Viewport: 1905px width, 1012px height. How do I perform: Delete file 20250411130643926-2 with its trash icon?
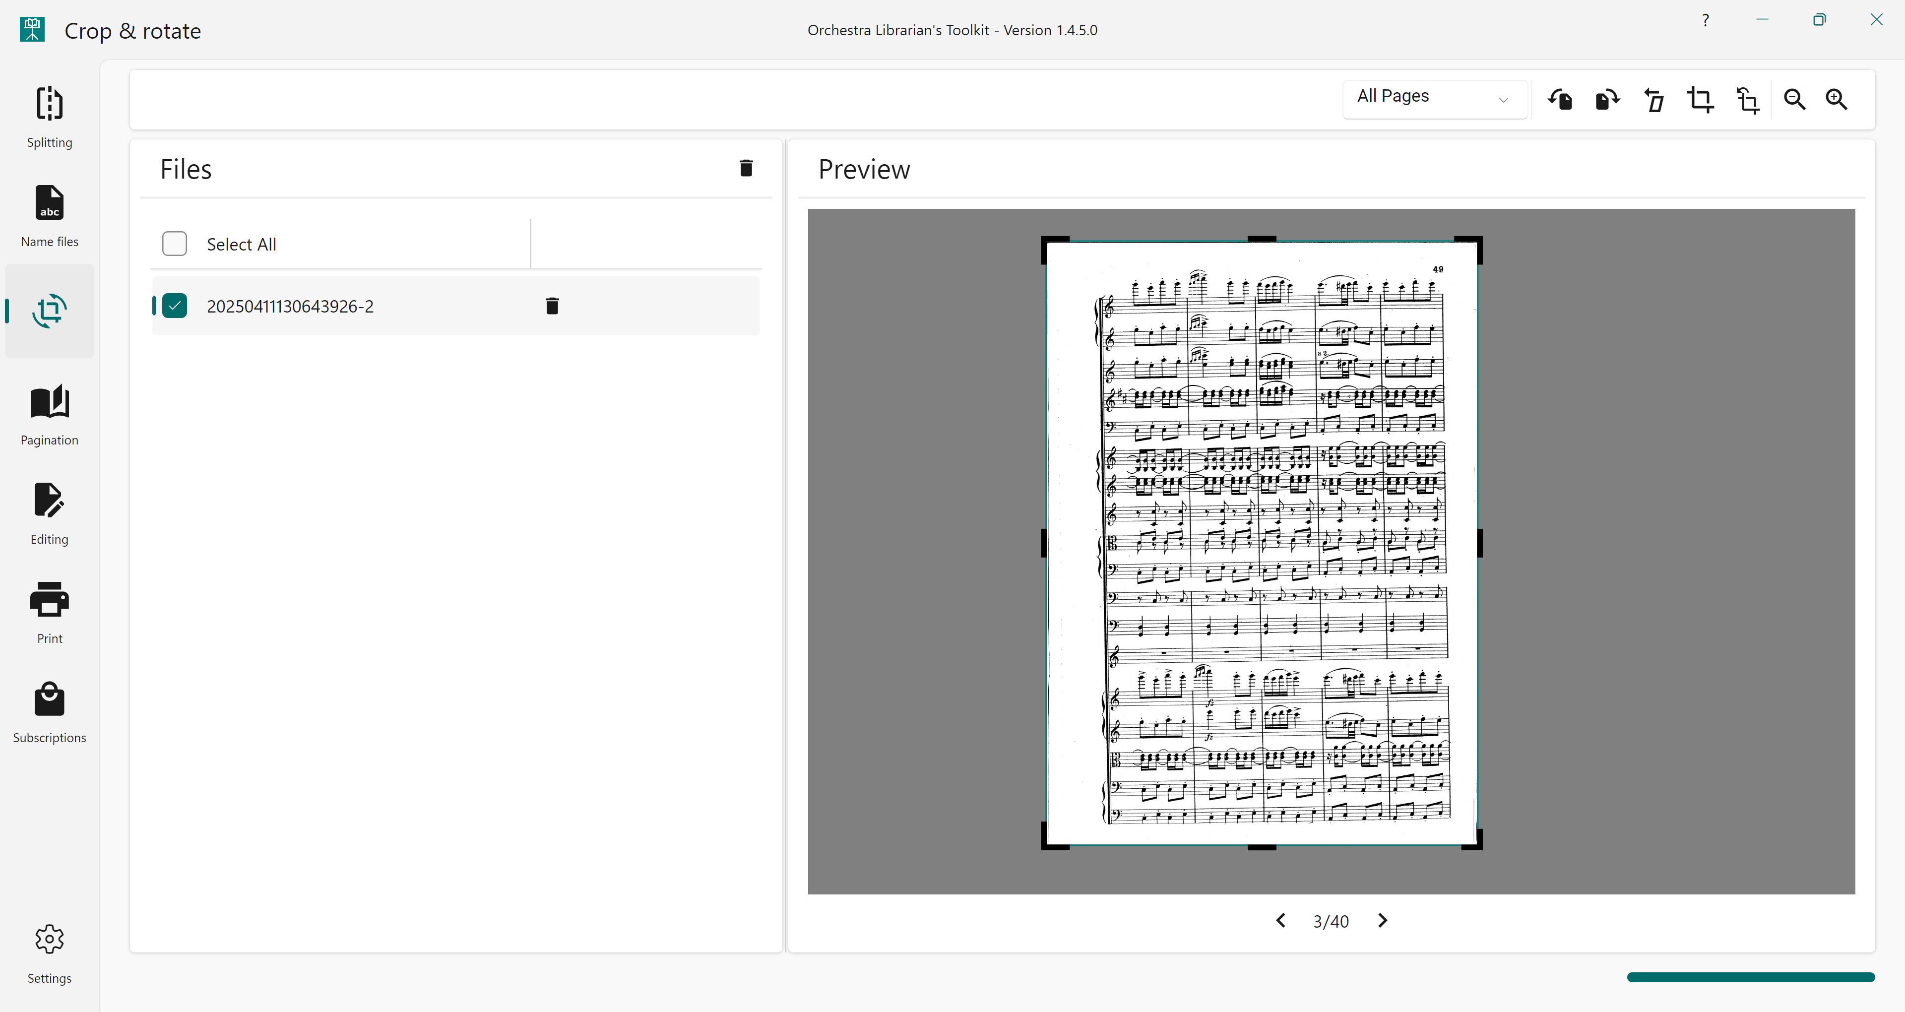[x=552, y=305]
